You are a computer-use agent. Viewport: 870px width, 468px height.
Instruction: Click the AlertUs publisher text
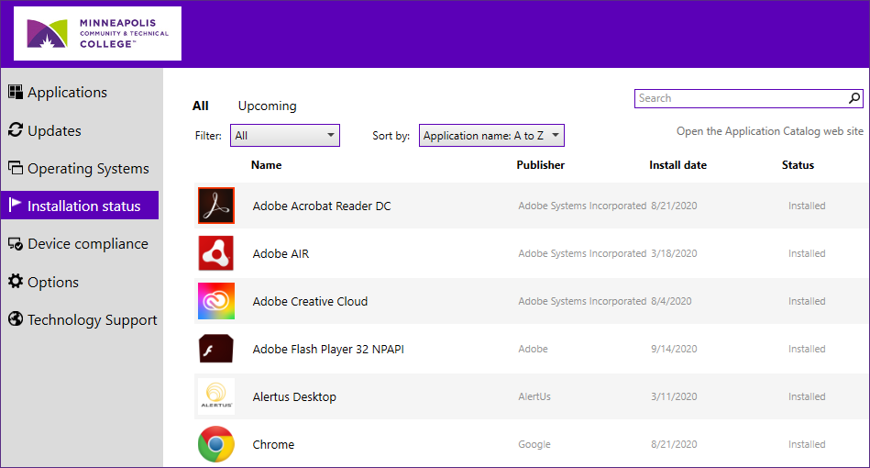point(534,396)
